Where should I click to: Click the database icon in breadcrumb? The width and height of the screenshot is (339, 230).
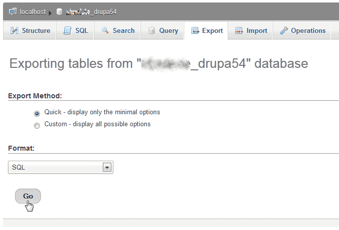(x=59, y=11)
